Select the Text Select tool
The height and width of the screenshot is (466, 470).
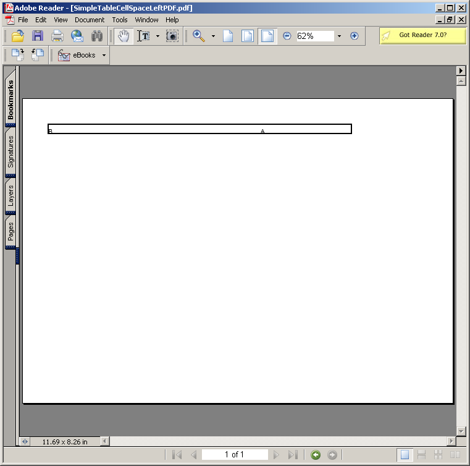(143, 36)
